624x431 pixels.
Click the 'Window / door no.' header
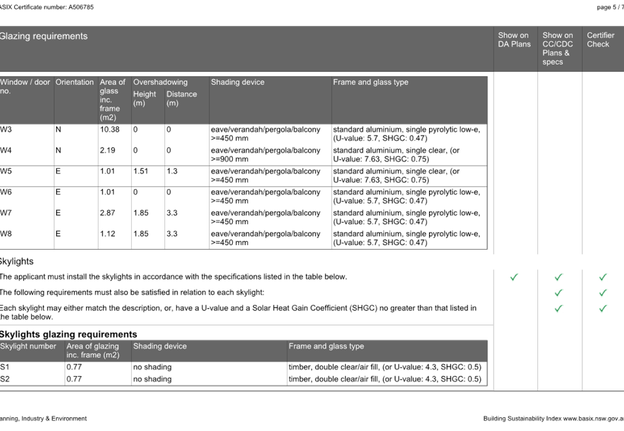pos(25,86)
